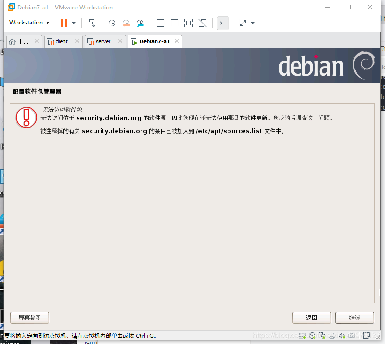Revert the VM to its previous snapshot

[x=126, y=23]
